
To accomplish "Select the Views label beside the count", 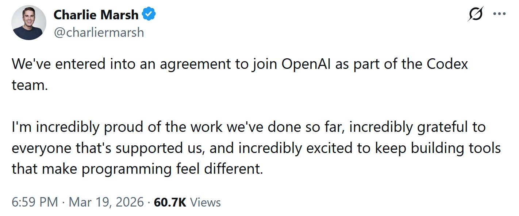I will click(206, 202).
